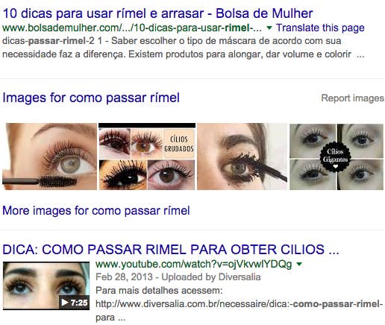Open the Cílios Gigantes four-panel image
Image resolution: width=385 pixels, height=325 pixels.
(337, 157)
